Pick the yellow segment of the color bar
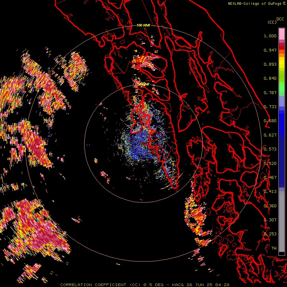Image resolution: width=287 pixels, height=287 pixels. point(282,63)
